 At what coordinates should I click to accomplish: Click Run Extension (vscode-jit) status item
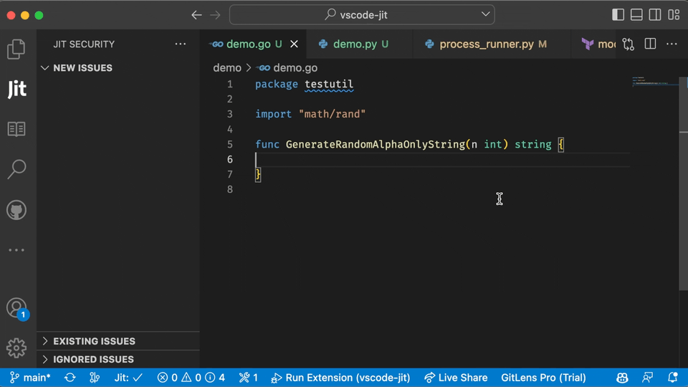(340, 378)
